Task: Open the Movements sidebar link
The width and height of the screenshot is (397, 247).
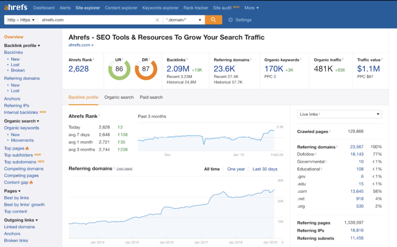Action: [x=22, y=140]
